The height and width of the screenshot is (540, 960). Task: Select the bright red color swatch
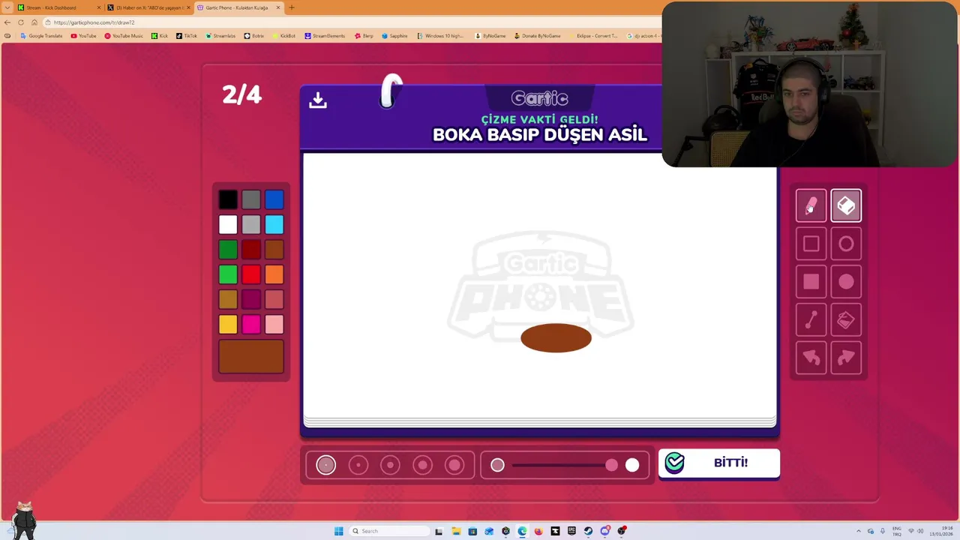tap(251, 274)
